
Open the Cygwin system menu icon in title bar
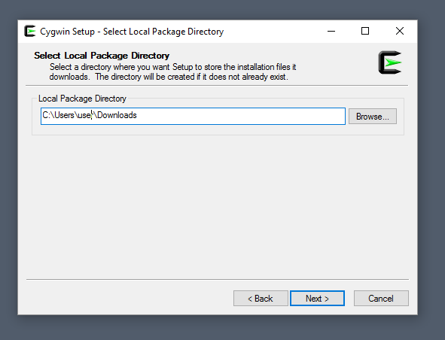pyautogui.click(x=30, y=31)
